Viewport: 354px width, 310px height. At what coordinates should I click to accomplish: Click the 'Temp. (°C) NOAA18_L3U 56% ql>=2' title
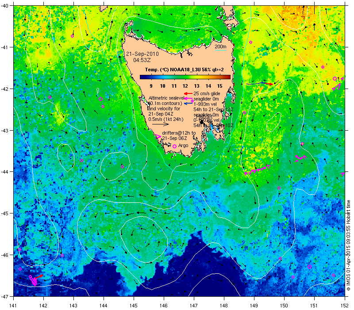(x=184, y=70)
